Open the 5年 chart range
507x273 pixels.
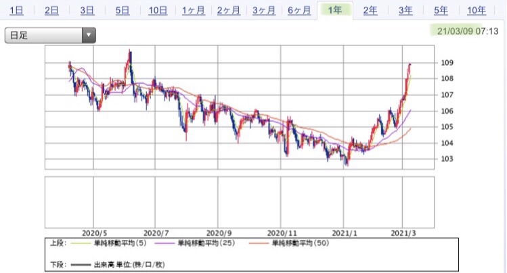[x=441, y=11]
